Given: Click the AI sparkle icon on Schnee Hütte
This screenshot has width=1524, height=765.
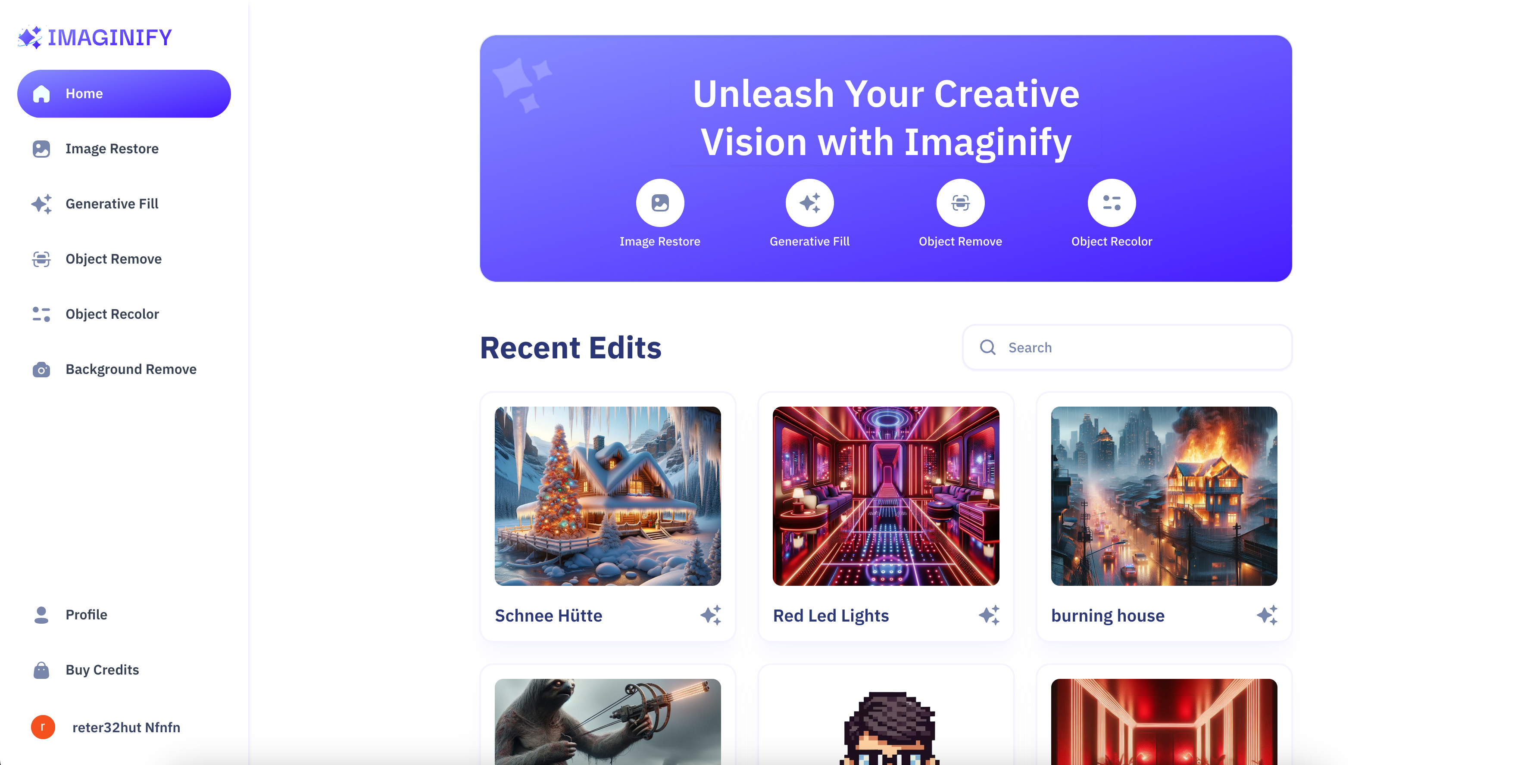Looking at the screenshot, I should click(711, 615).
